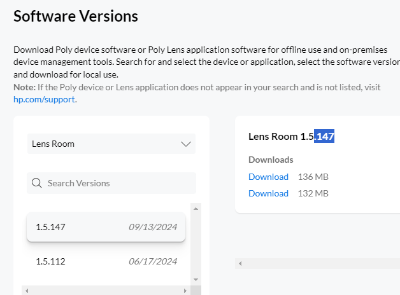
Task: Click the Lens Room 1.5.147 heading
Action: click(x=291, y=137)
